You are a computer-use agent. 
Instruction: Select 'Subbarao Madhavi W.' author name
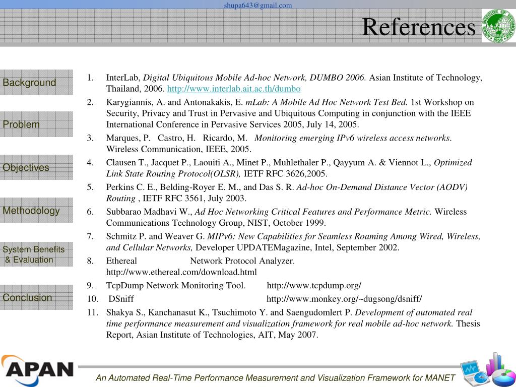[x=149, y=212]
